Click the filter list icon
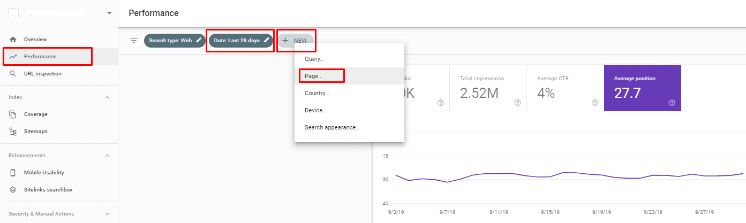 pos(134,40)
